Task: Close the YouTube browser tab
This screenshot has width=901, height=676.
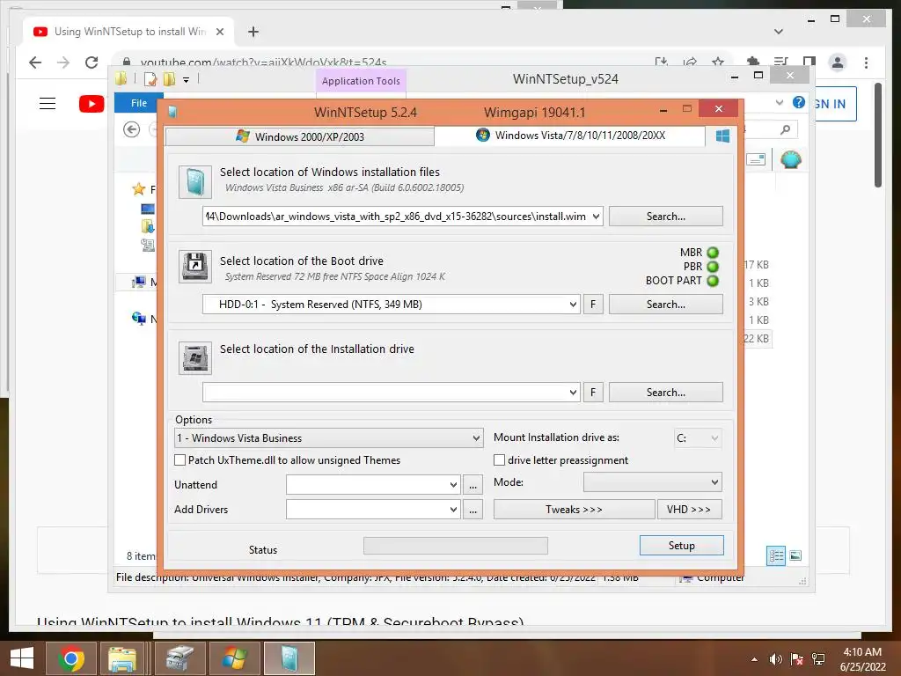Action: pyautogui.click(x=219, y=32)
